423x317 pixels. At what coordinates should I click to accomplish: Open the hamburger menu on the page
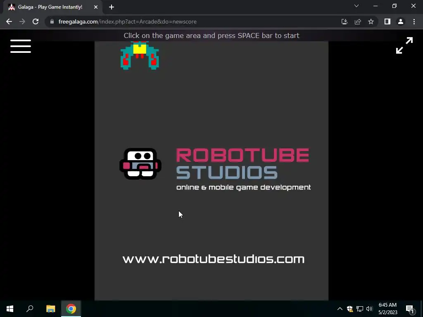click(21, 46)
